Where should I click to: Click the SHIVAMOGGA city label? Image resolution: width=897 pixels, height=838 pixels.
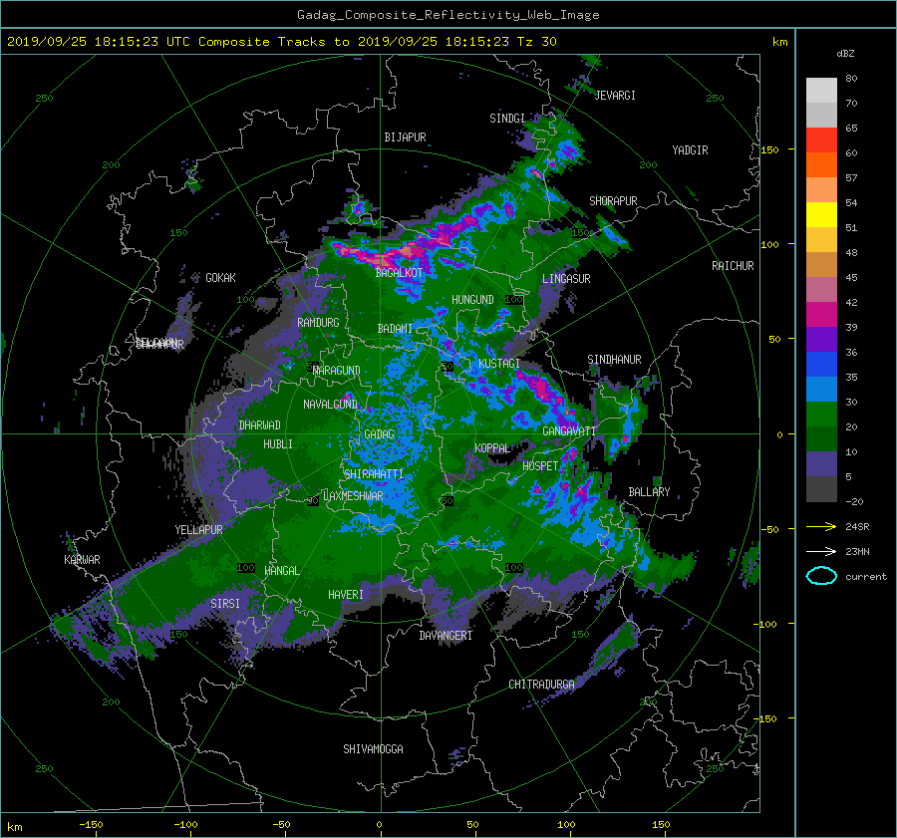(373, 749)
